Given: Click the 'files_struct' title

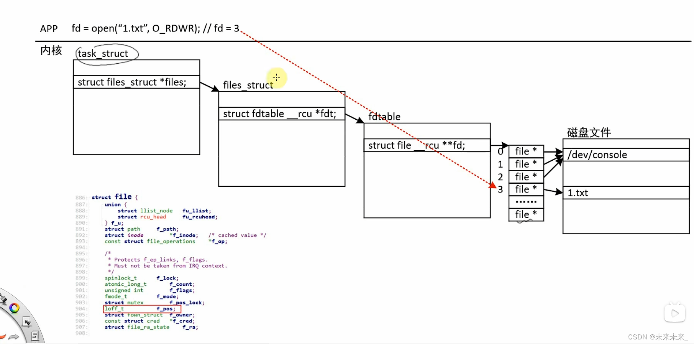Looking at the screenshot, I should (248, 85).
